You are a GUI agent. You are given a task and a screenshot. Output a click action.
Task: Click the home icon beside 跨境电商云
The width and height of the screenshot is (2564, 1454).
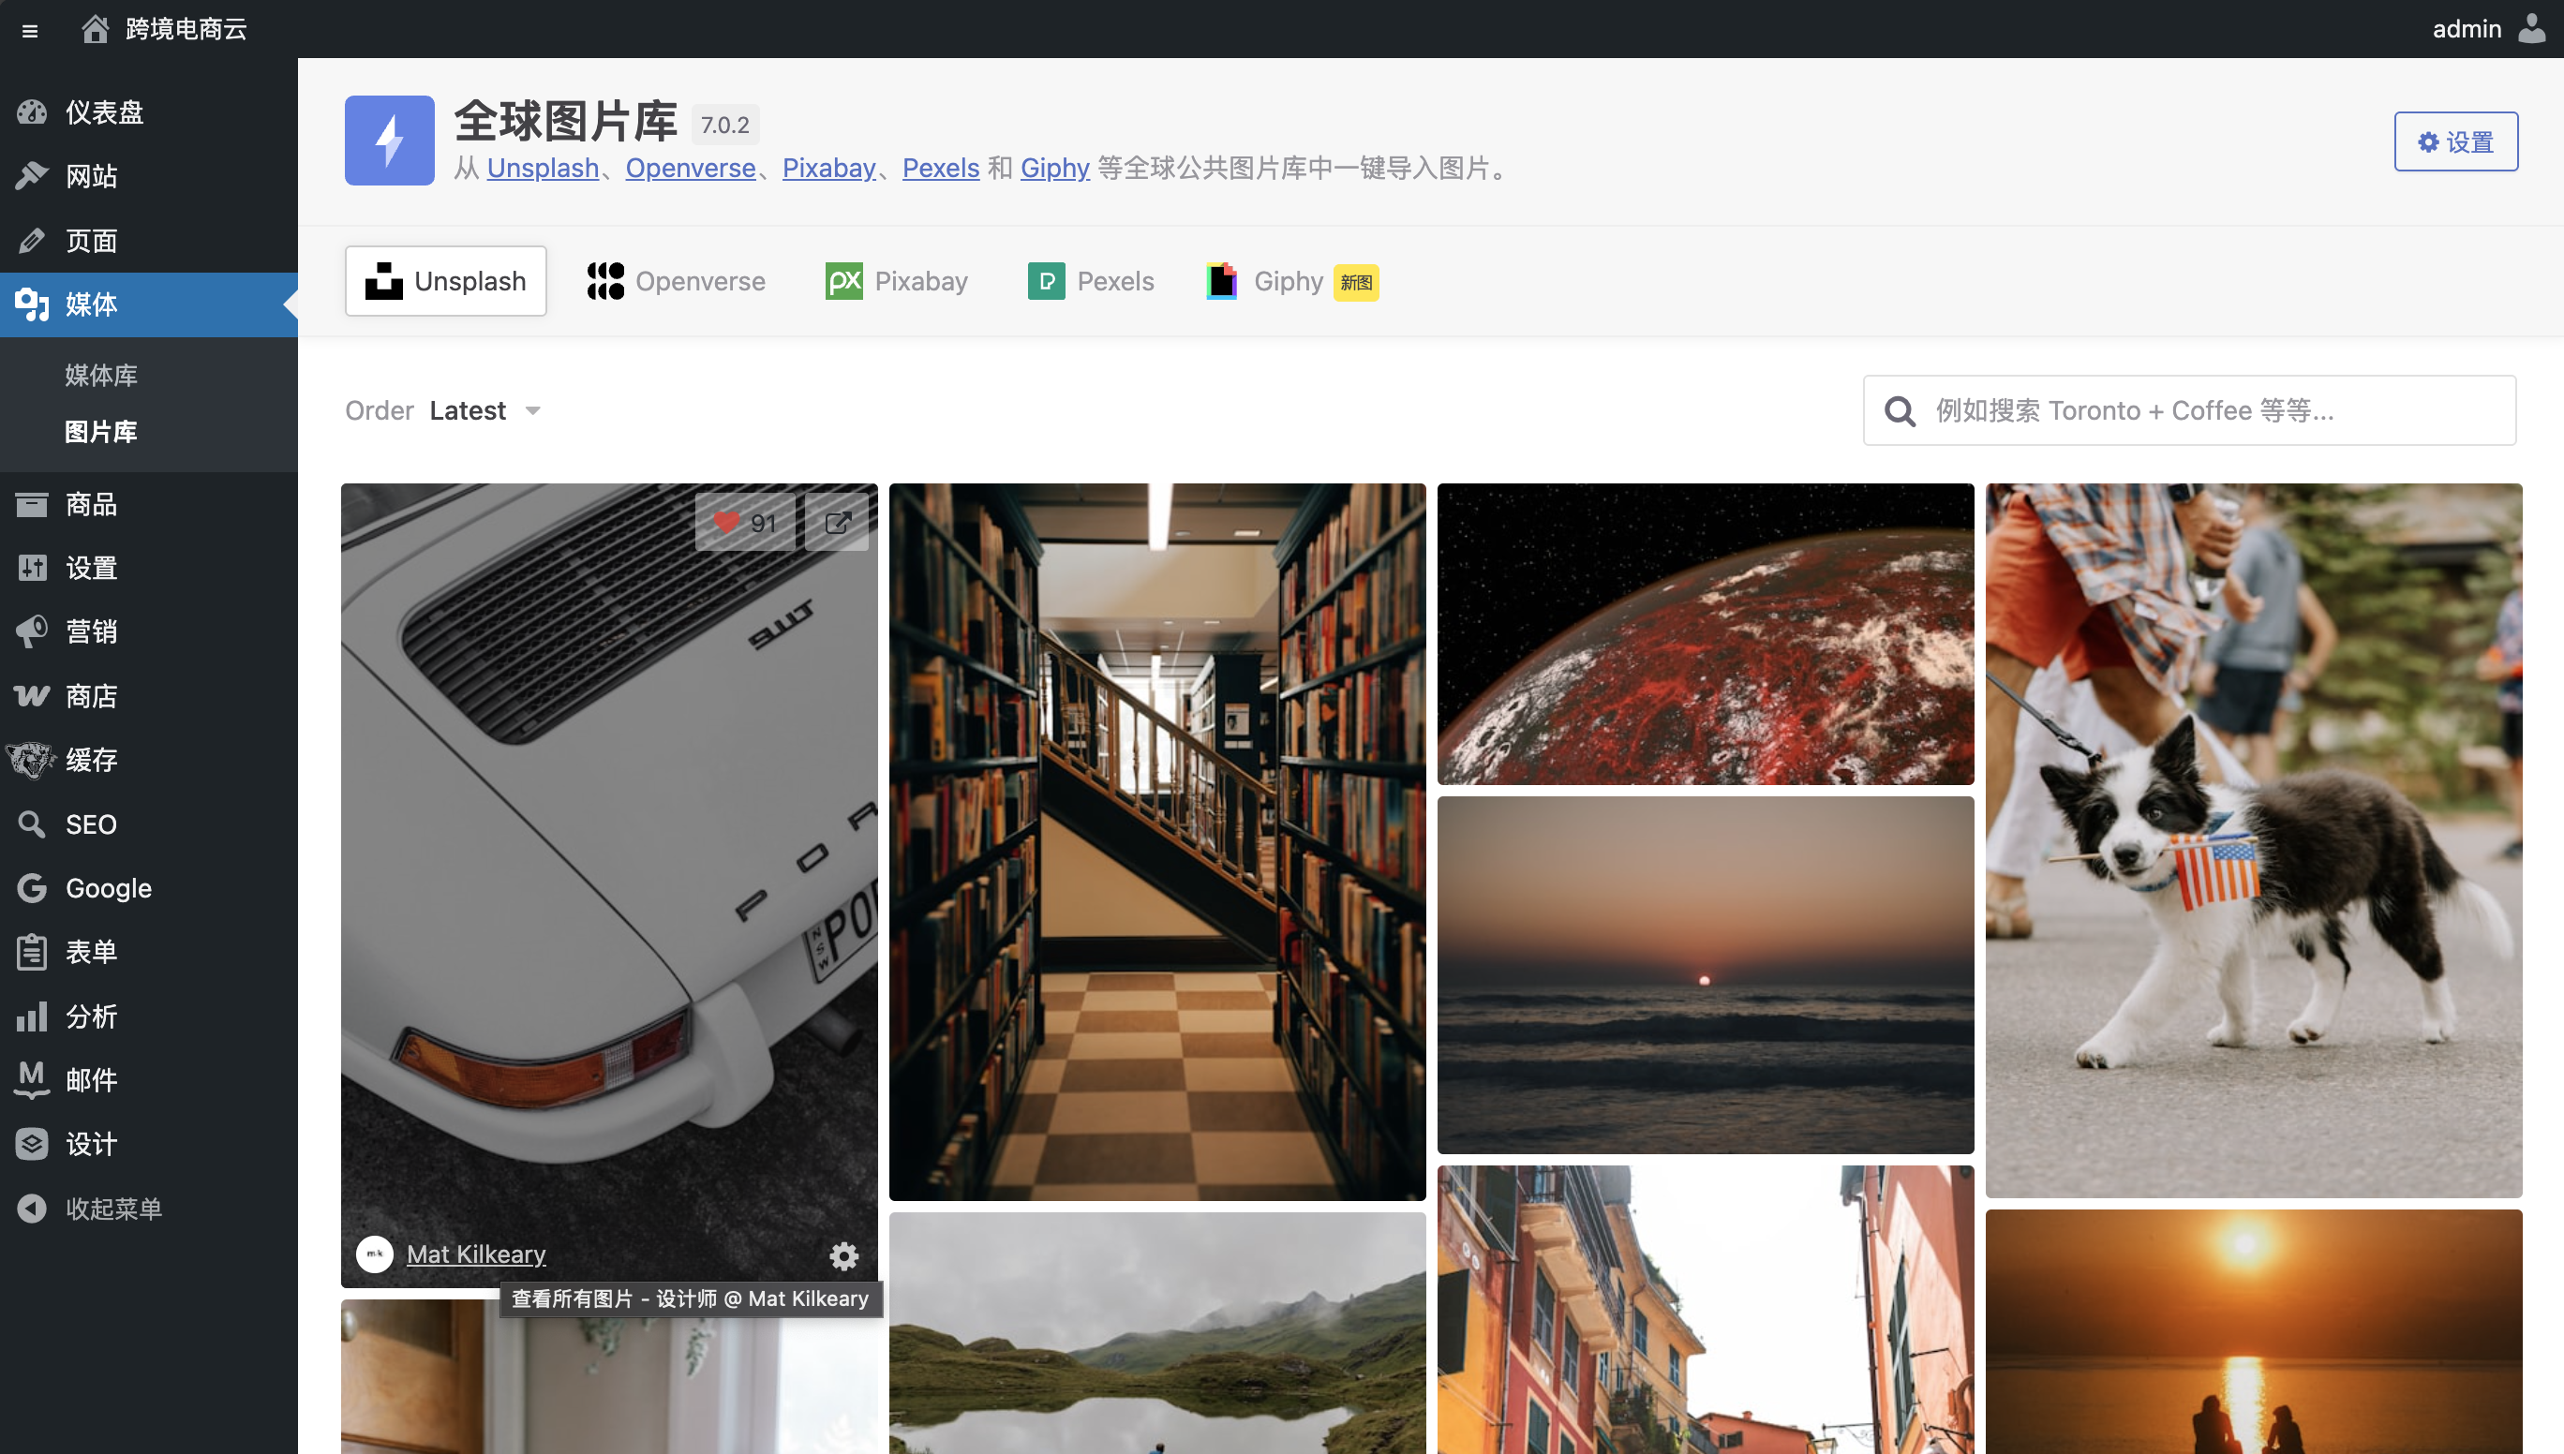pyautogui.click(x=95, y=29)
